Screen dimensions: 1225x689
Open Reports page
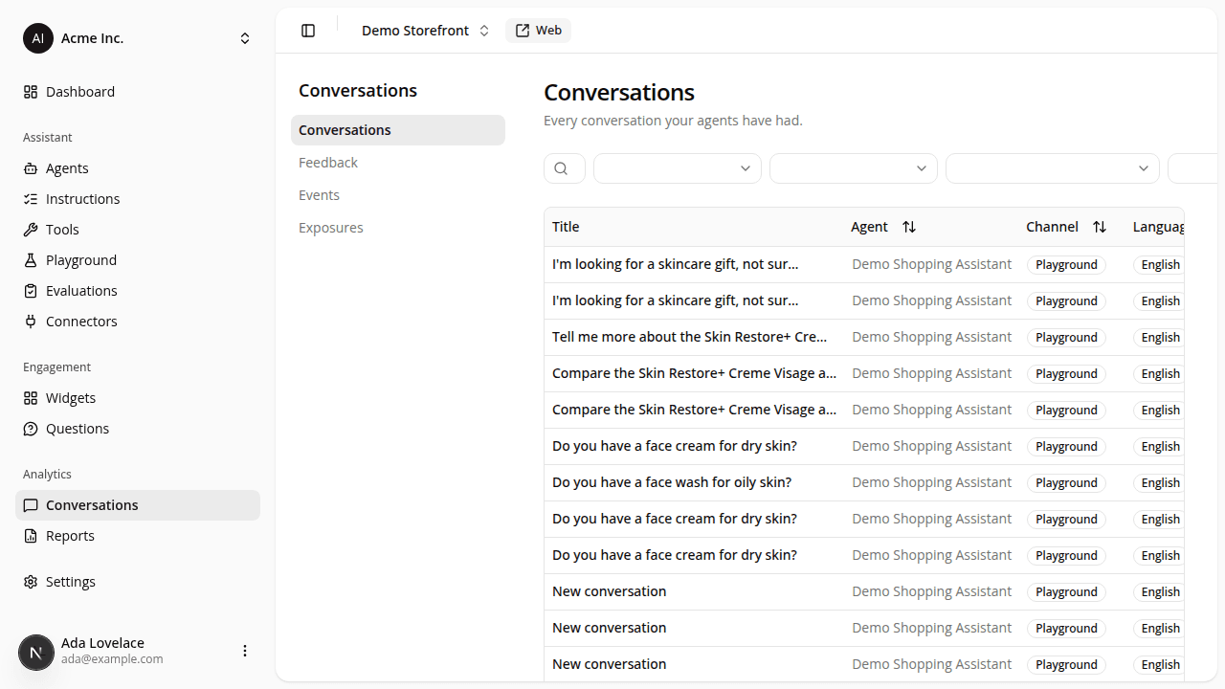[138, 536]
